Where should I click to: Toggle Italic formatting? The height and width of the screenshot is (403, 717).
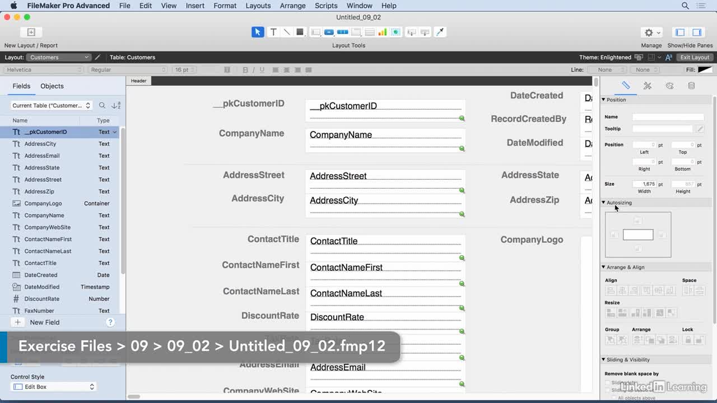[253, 70]
